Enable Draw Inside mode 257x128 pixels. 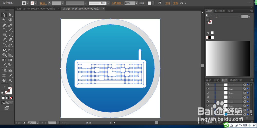coord(11,103)
